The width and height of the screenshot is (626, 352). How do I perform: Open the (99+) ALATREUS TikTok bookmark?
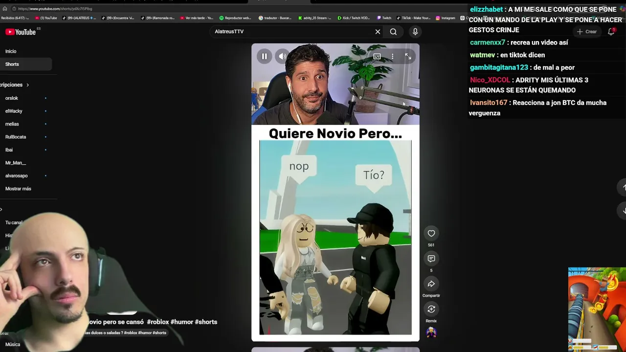[79, 18]
